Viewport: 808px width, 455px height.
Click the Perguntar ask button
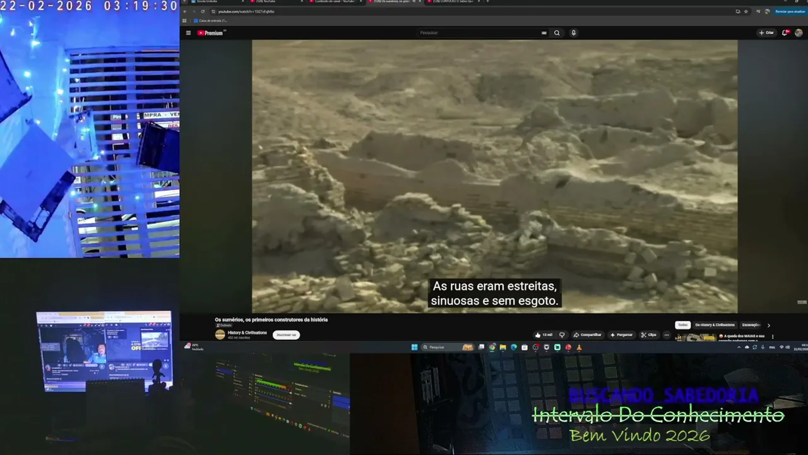[622, 335]
